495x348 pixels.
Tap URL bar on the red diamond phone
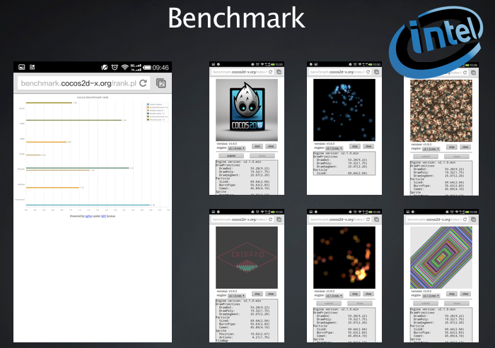click(243, 220)
